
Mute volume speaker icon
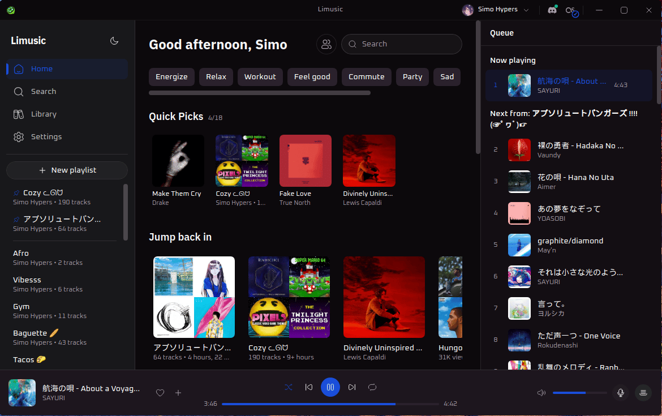(x=541, y=393)
